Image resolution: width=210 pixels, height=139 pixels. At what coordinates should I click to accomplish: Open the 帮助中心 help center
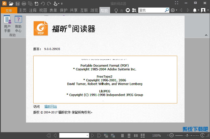point(18,24)
